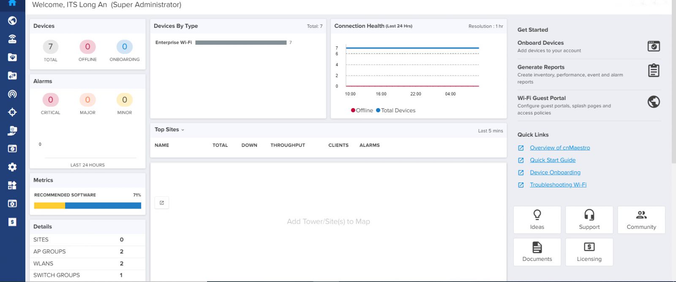Open the Overview of cnMaestro link
Image resolution: width=676 pixels, height=282 pixels.
point(560,148)
